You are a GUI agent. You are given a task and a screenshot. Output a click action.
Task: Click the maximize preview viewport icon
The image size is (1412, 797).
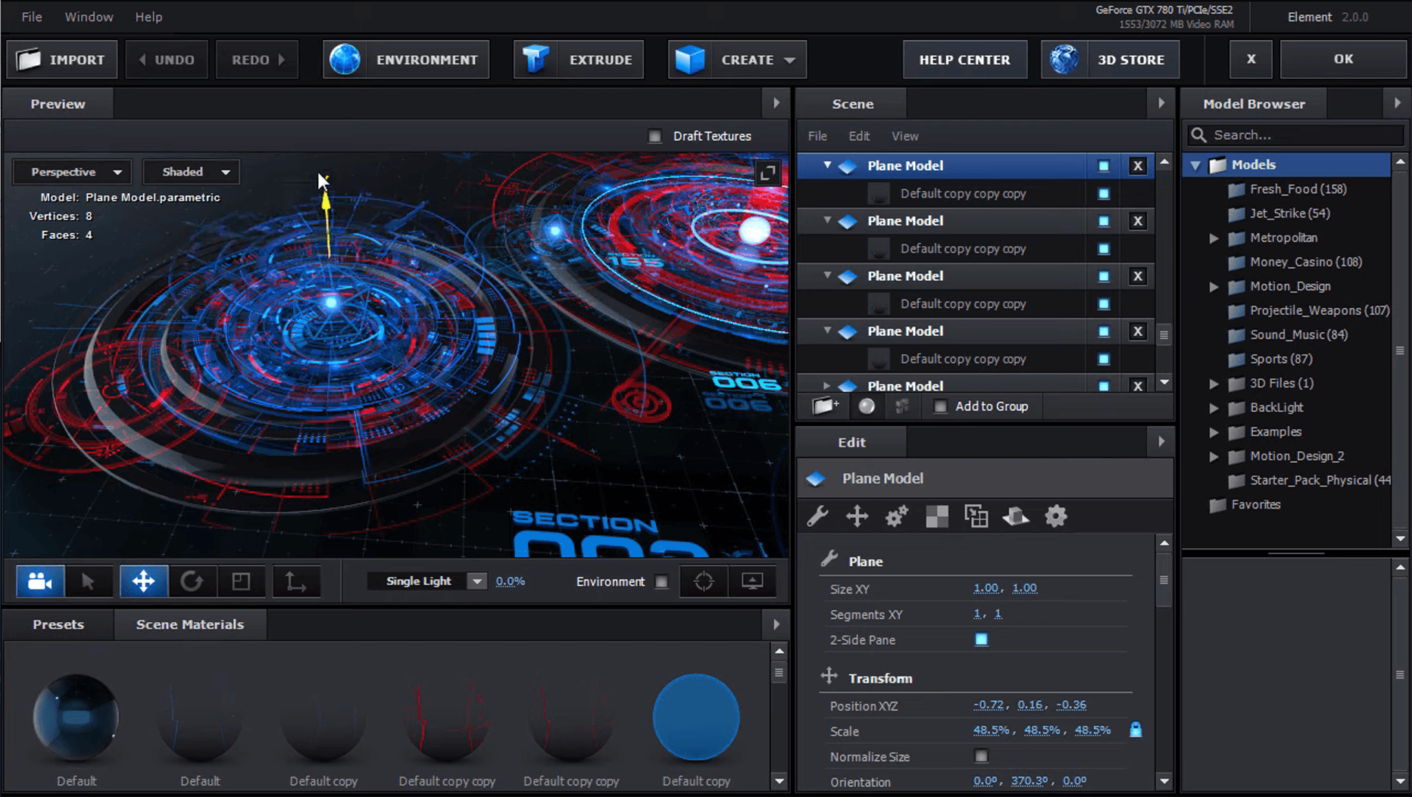767,173
